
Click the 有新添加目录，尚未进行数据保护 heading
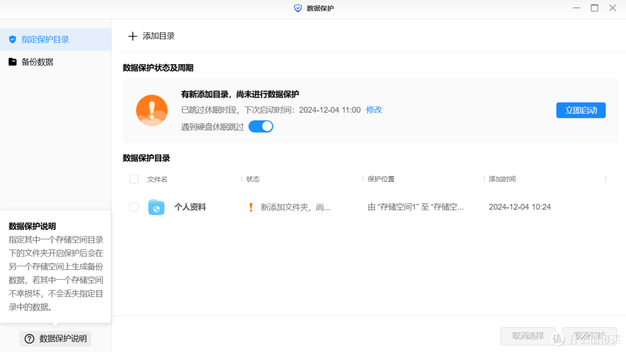point(240,94)
